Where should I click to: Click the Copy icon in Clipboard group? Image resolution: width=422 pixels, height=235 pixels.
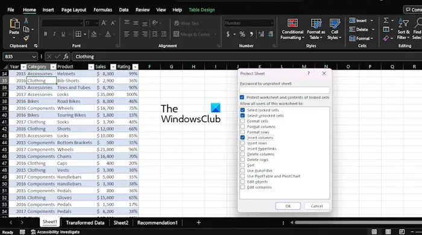click(x=26, y=29)
